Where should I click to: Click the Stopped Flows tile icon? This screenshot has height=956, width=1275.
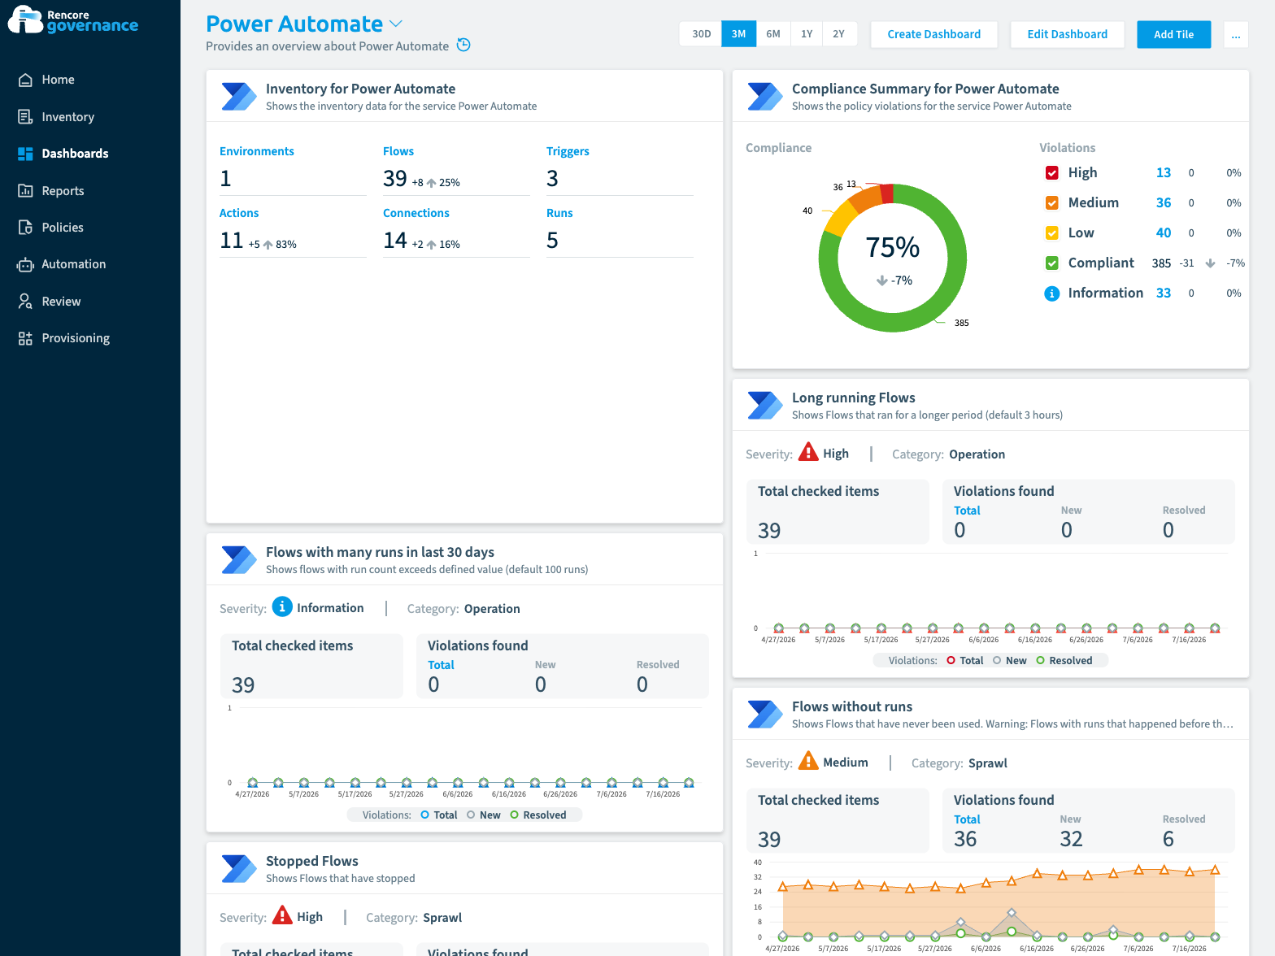[x=239, y=869]
